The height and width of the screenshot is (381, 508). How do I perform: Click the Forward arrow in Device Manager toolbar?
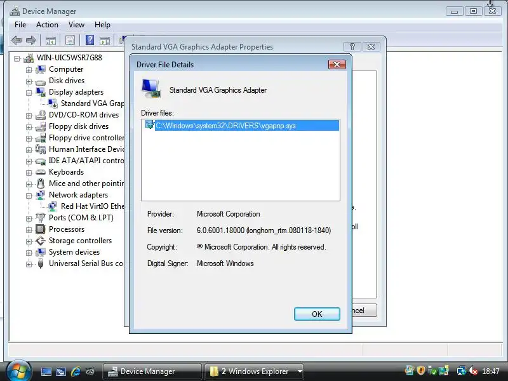pyautogui.click(x=30, y=41)
